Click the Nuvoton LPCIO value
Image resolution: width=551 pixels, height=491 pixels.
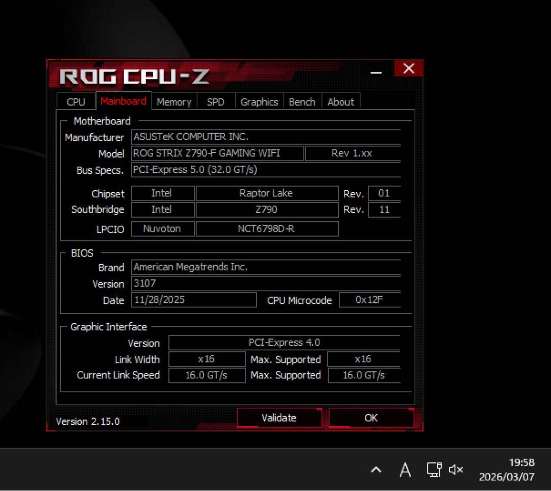[x=163, y=228]
